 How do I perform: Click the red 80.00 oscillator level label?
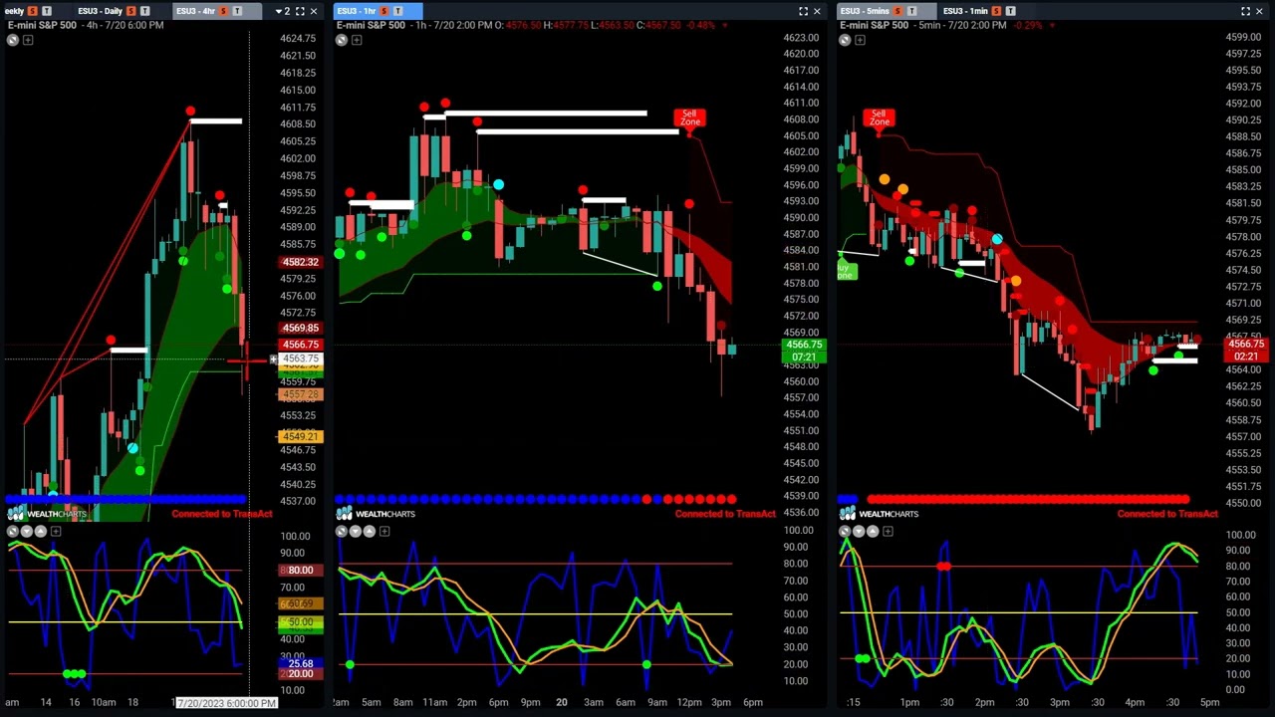[300, 570]
